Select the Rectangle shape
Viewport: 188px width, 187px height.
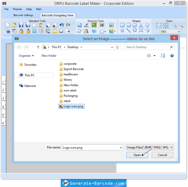tap(122, 25)
